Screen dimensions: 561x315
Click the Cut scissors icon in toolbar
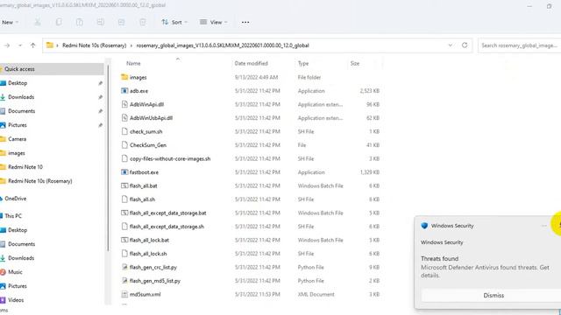37,22
